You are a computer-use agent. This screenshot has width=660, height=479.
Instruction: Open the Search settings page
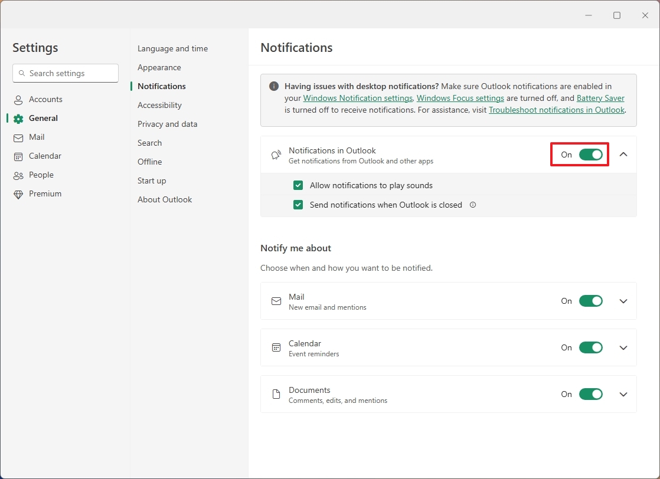(x=149, y=143)
